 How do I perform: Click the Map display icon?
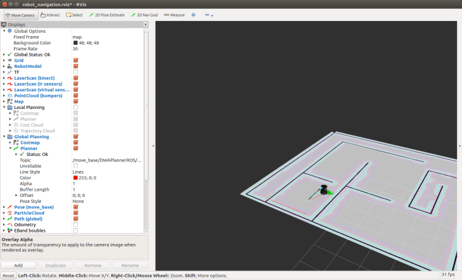(9, 101)
